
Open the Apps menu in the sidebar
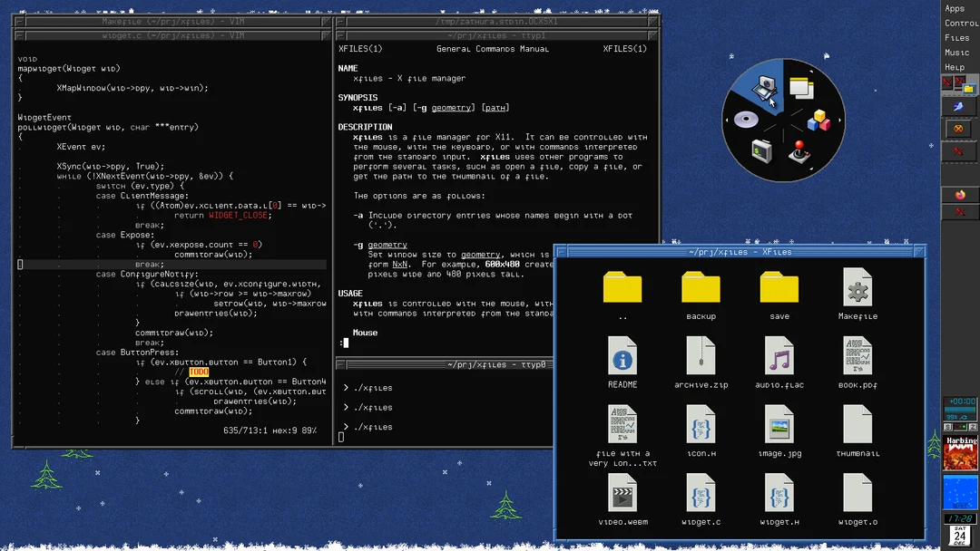coord(955,7)
